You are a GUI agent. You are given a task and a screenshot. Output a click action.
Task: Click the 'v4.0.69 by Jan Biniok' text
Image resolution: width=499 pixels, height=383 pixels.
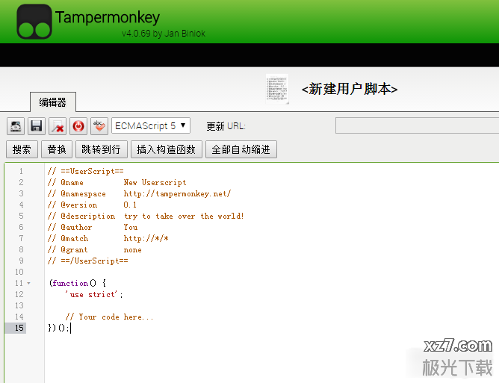tap(164, 34)
